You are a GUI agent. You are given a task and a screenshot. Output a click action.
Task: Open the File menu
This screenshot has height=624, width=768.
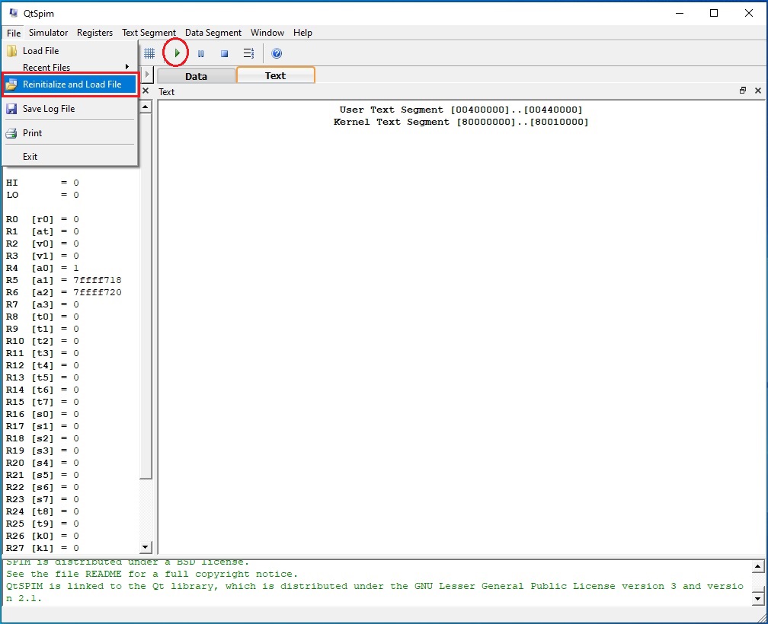(14, 33)
